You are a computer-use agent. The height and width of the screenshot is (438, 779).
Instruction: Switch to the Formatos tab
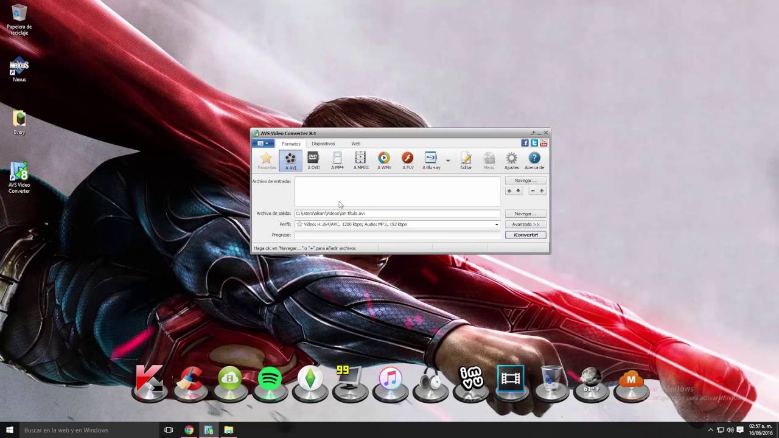coord(291,144)
